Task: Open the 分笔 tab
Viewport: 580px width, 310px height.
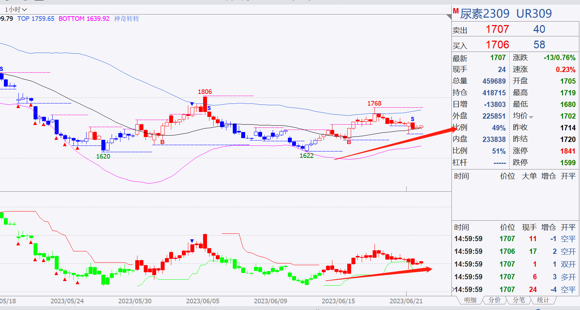Action: [519, 300]
